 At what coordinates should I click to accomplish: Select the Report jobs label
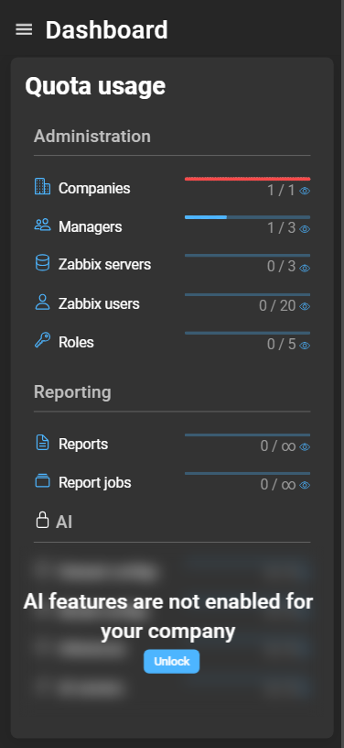pos(94,483)
